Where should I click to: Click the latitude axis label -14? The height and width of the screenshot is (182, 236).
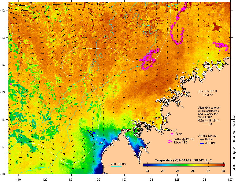click(x=3, y=65)
